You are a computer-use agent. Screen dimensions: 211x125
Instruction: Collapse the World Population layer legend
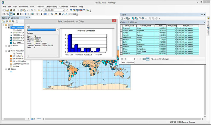point(6,51)
